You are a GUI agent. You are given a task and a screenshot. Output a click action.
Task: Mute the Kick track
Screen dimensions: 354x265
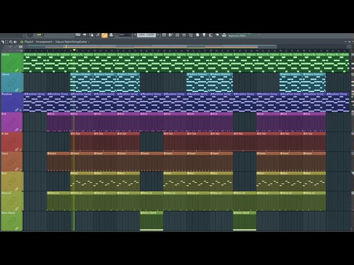tap(20, 130)
